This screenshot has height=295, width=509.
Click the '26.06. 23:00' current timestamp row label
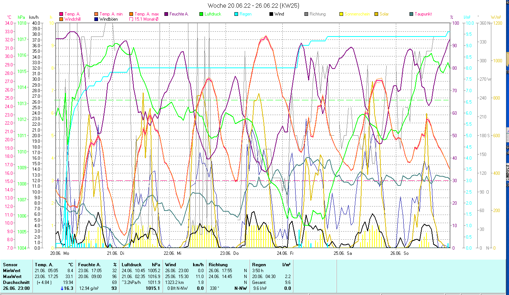click(x=16, y=288)
